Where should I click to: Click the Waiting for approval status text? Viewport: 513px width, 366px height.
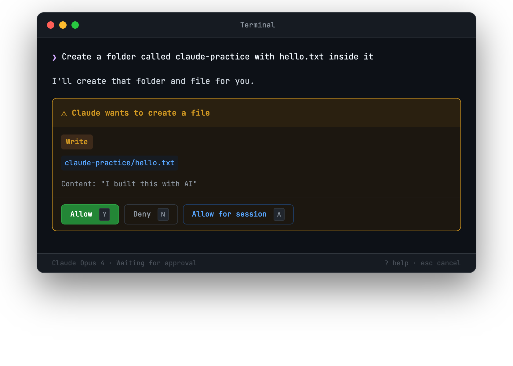click(157, 263)
